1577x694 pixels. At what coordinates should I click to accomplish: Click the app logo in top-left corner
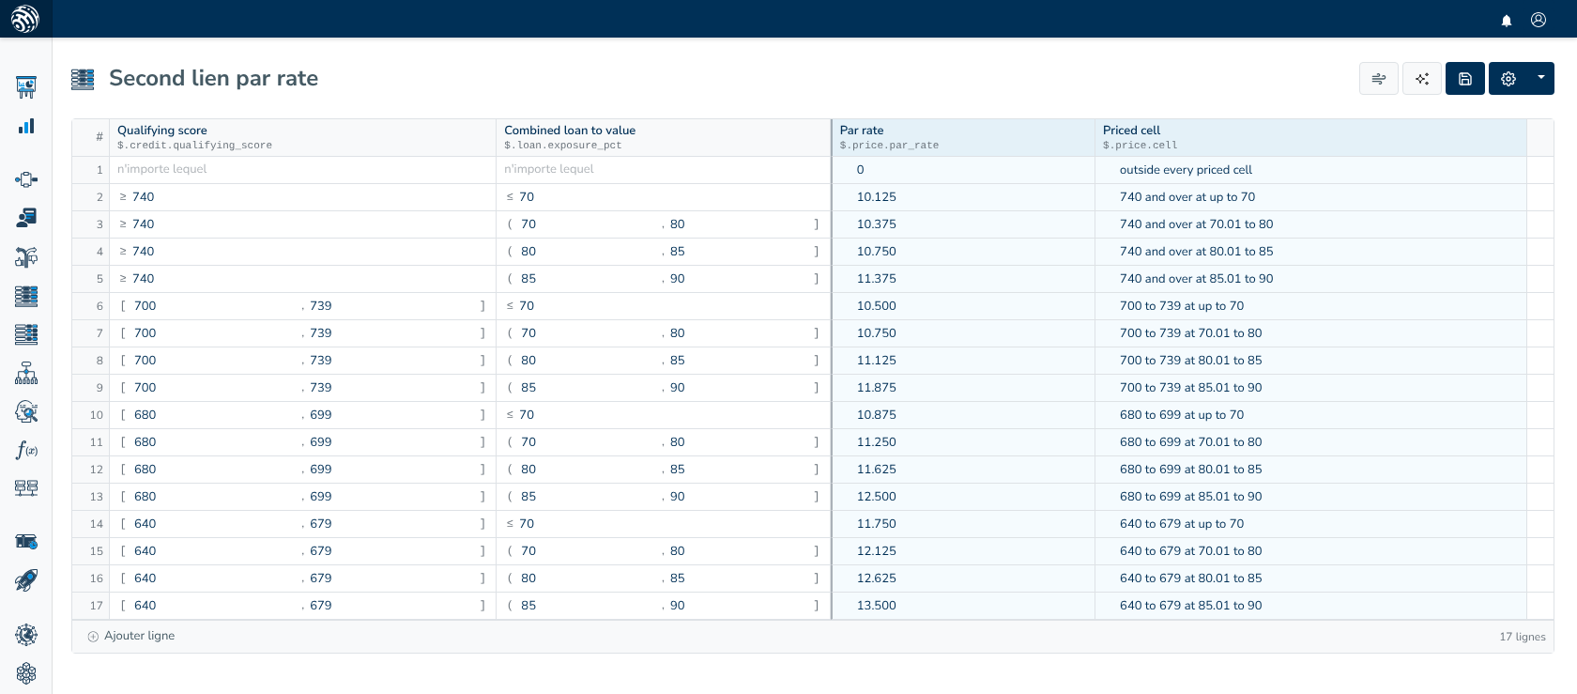[25, 19]
